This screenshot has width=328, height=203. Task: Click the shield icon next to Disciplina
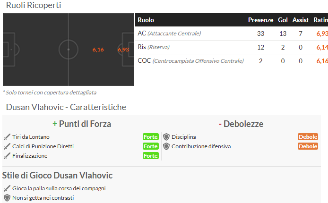tap(166, 137)
